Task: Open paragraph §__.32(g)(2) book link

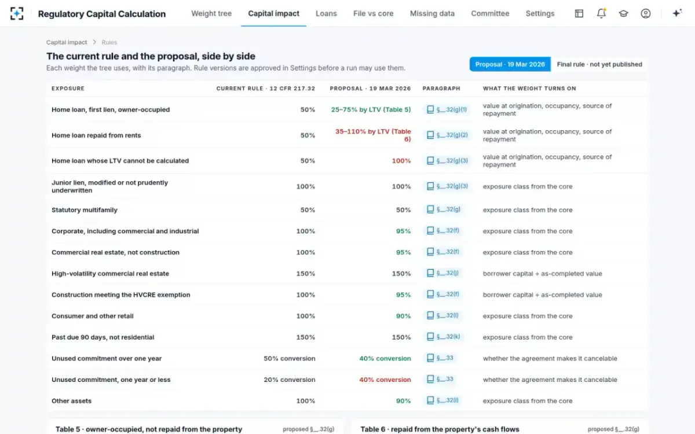Action: [447, 135]
